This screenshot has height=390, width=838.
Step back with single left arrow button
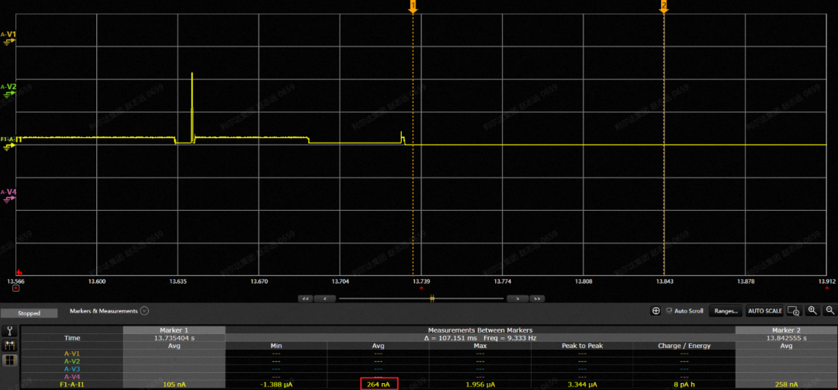325,299
